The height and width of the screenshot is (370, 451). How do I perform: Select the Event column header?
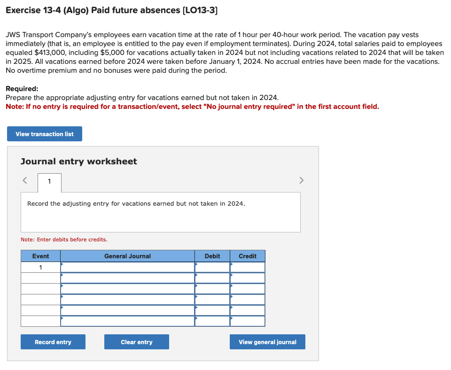(40, 256)
